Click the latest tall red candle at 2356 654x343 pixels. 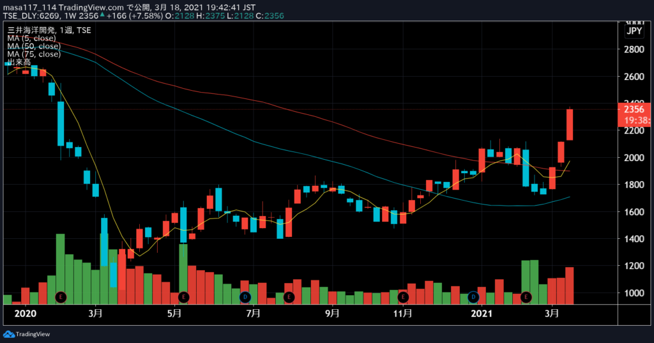[x=569, y=125]
